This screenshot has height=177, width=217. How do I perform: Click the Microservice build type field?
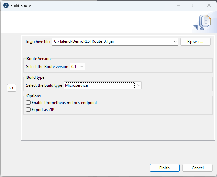pyautogui.click(x=99, y=85)
